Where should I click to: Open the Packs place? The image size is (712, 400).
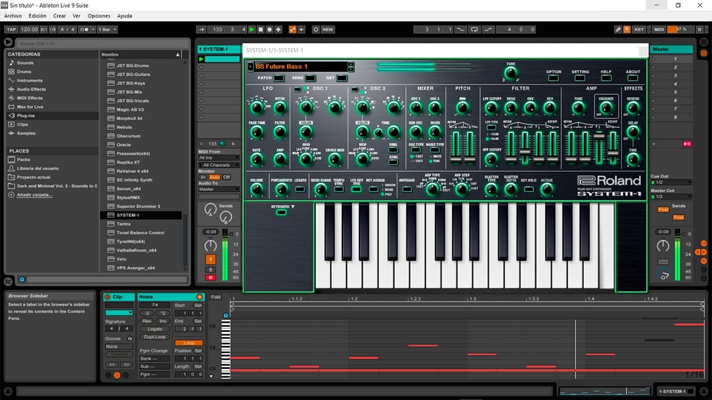[x=24, y=160]
